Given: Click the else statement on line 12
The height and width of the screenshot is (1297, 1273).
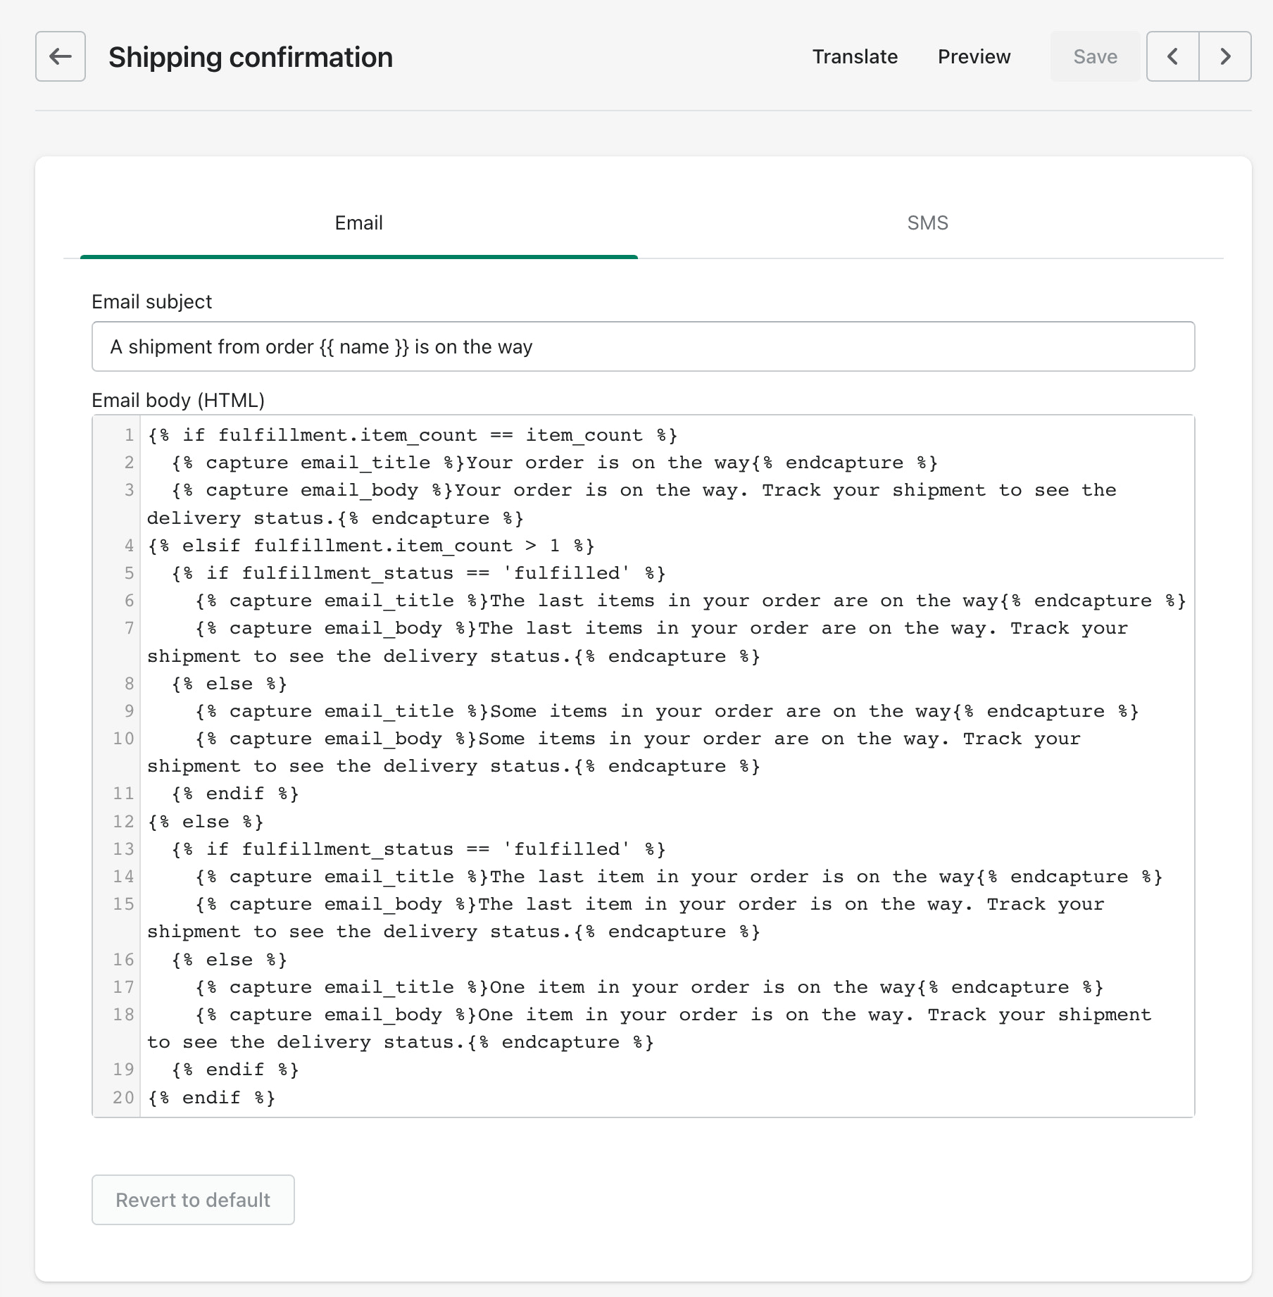Looking at the screenshot, I should [206, 821].
